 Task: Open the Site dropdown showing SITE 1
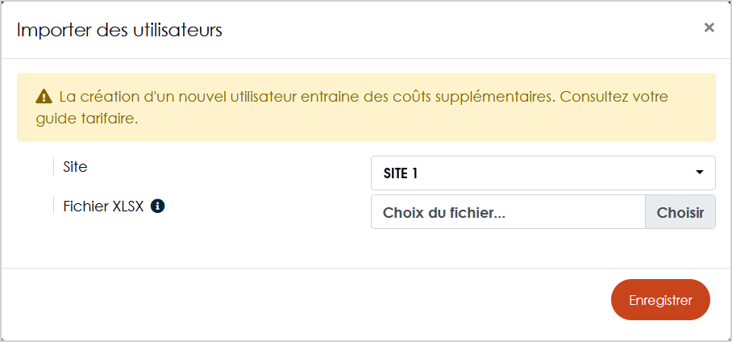[543, 173]
